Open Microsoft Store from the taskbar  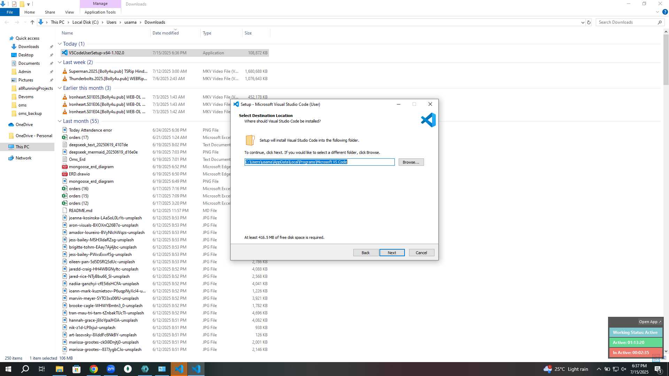click(76, 369)
